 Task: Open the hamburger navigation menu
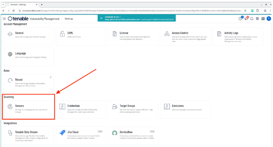[x=4, y=18]
